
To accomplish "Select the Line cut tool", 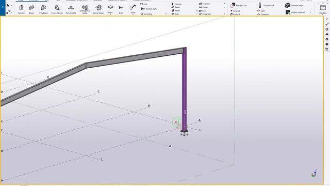I will pos(235,11).
